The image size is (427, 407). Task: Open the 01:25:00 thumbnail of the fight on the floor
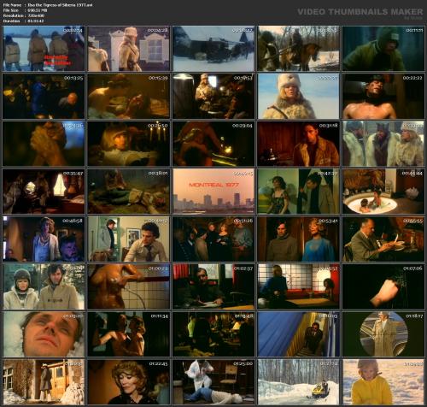(x=213, y=382)
